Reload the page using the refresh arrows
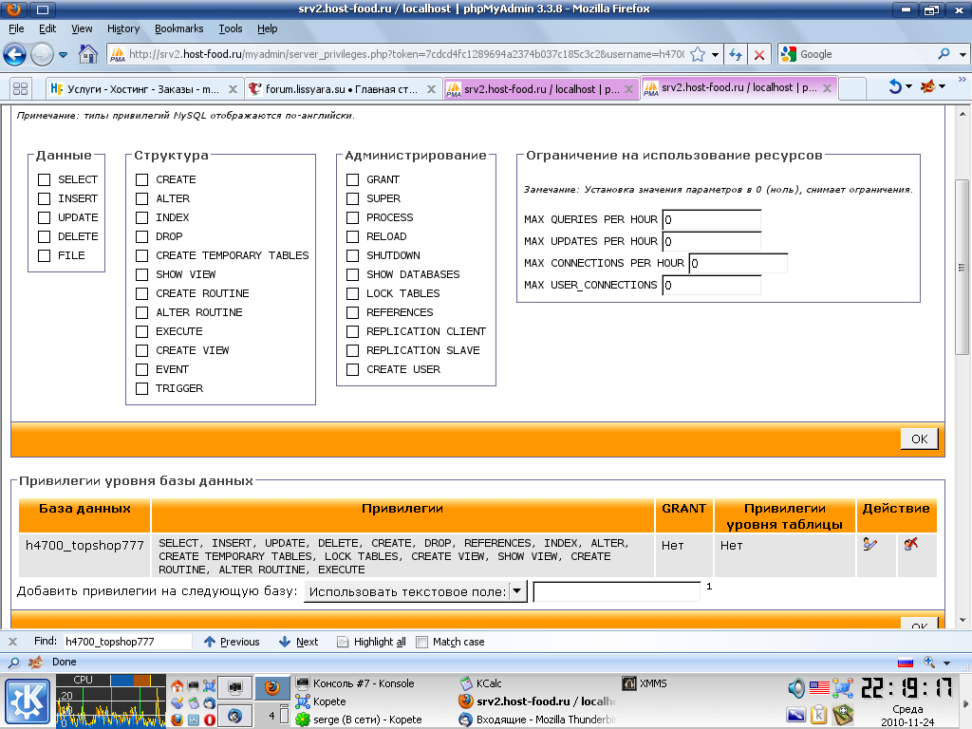Viewport: 972px width, 729px height. coord(736,54)
